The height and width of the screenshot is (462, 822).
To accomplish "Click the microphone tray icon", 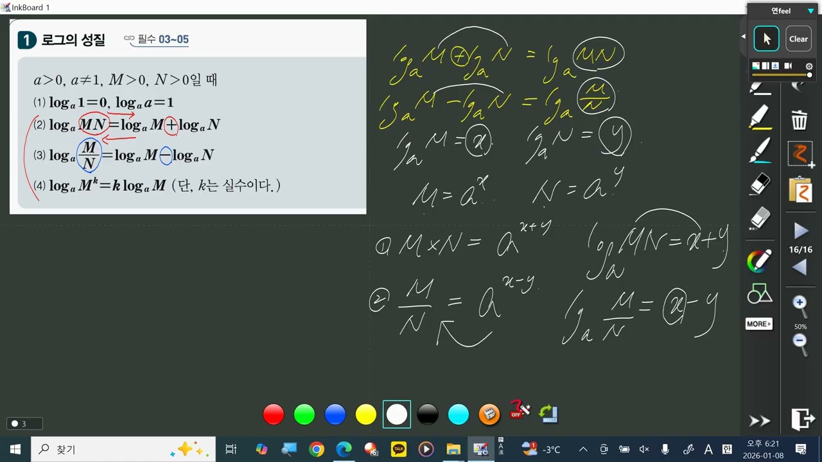I will point(665,449).
